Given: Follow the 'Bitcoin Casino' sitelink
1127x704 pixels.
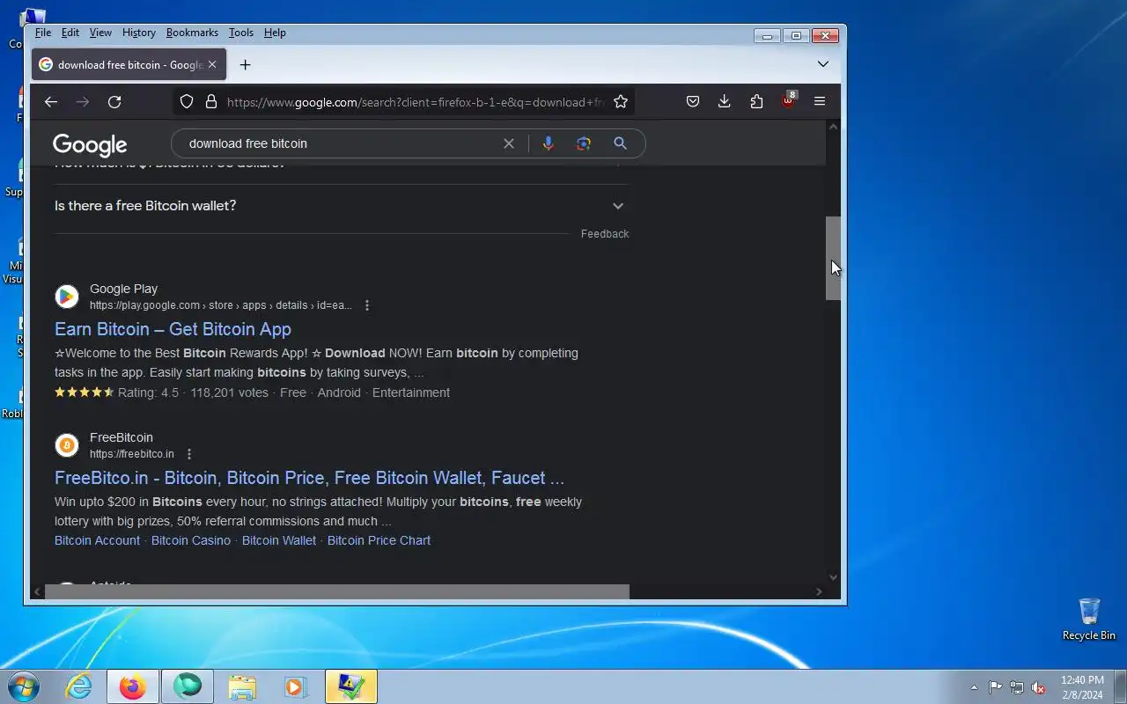Looking at the screenshot, I should 191,540.
